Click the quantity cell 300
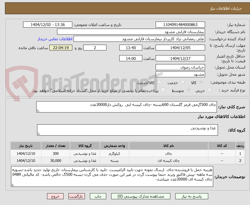The height and width of the screenshot is (205, 250). 56,153
